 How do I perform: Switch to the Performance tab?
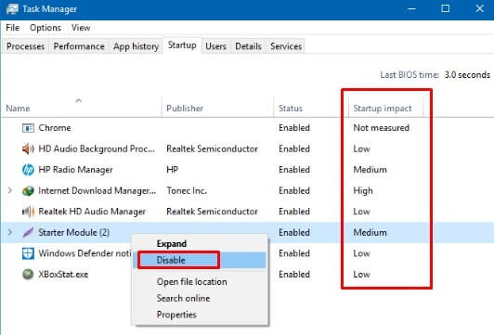pyautogui.click(x=79, y=46)
